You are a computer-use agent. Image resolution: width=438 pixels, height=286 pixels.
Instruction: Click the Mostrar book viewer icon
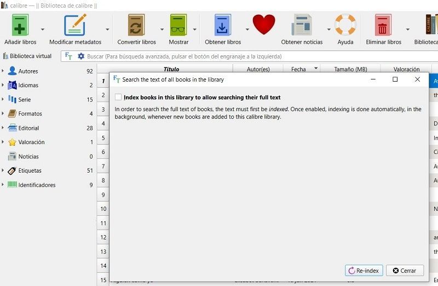click(178, 25)
